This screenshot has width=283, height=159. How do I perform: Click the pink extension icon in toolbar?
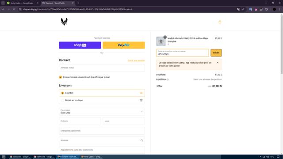256,9
